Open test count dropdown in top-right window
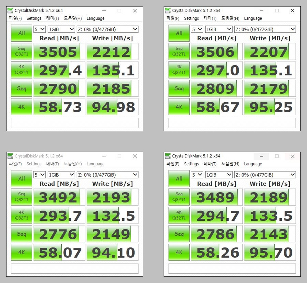Image resolution: width=307 pixels, height=283 pixels. 197,29
